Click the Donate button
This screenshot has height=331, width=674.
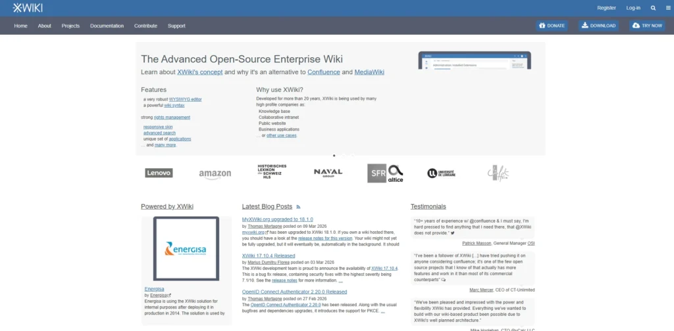(x=552, y=26)
